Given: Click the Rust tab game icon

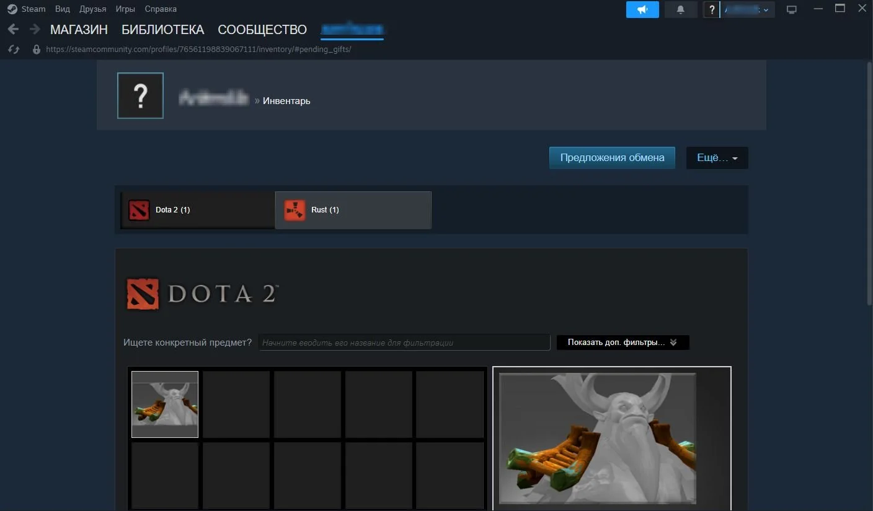Looking at the screenshot, I should (295, 210).
